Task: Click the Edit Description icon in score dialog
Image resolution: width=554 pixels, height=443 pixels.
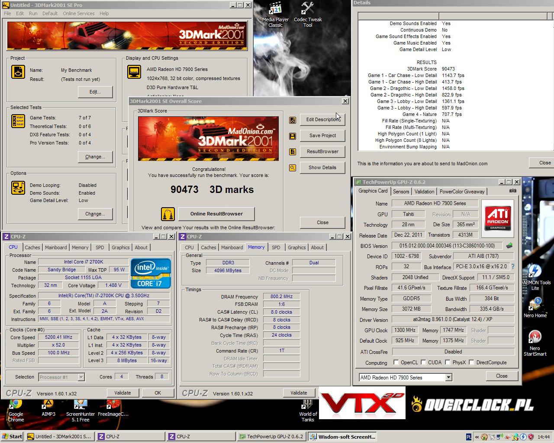Action: coord(293,120)
